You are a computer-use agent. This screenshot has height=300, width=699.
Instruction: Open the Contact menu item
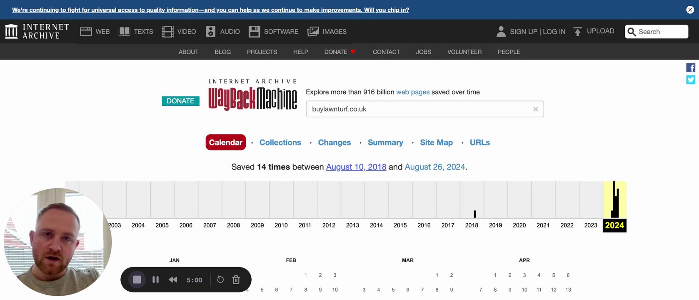click(386, 52)
